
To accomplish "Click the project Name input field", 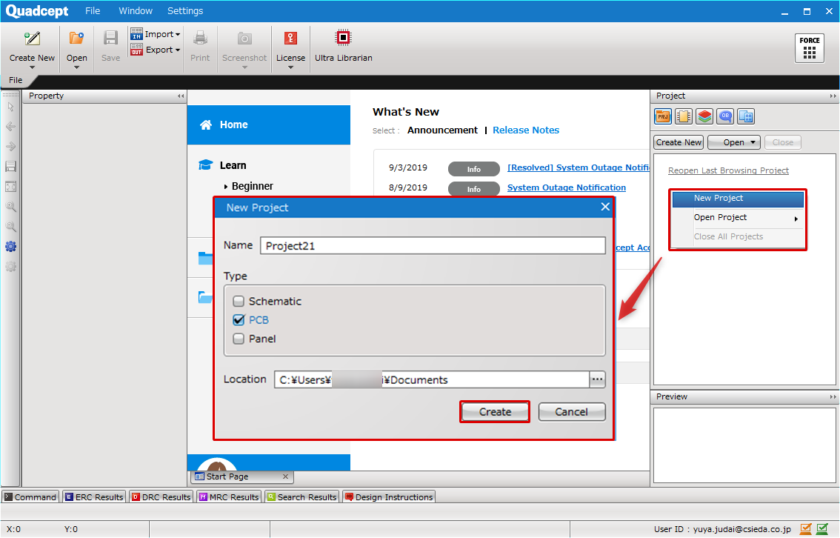I will coord(433,245).
